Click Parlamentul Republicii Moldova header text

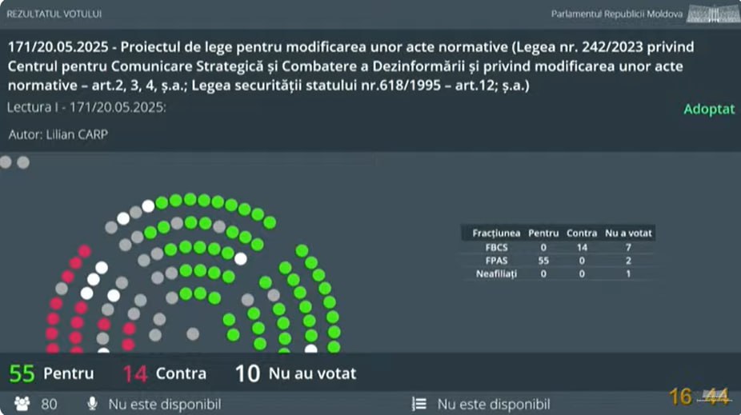coord(616,14)
